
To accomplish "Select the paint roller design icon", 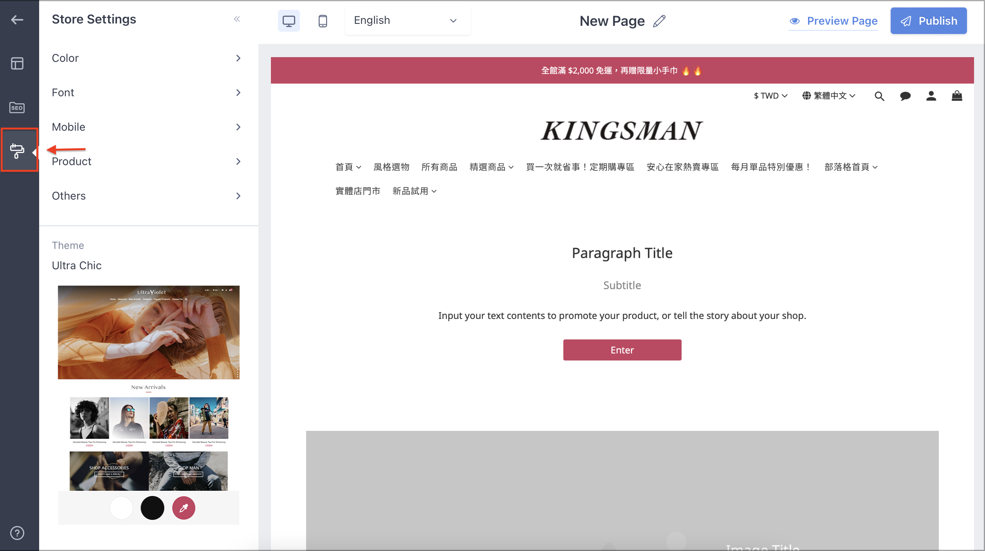I will click(x=17, y=151).
